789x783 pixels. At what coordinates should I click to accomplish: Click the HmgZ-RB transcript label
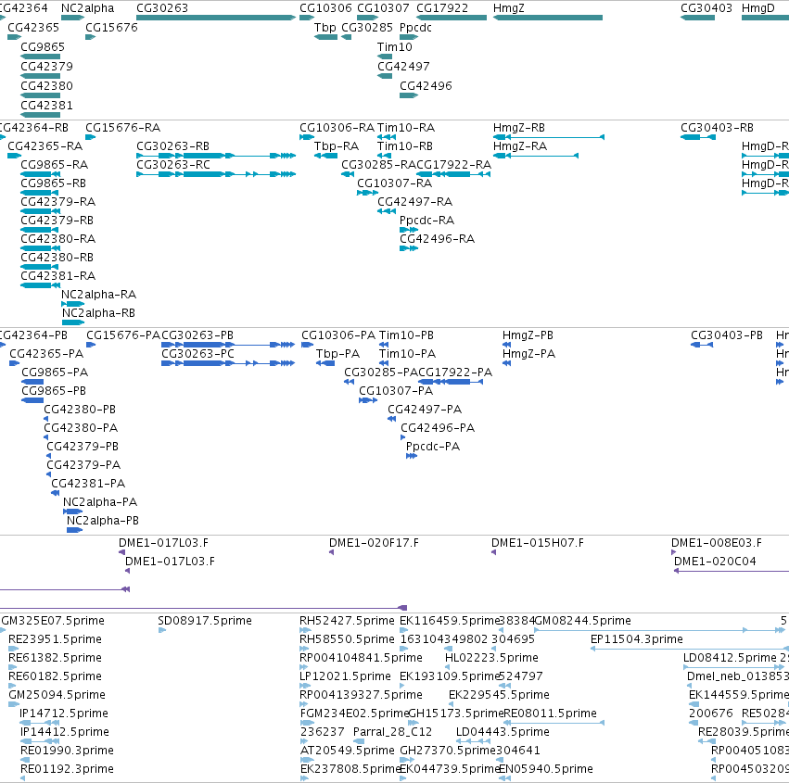click(519, 127)
